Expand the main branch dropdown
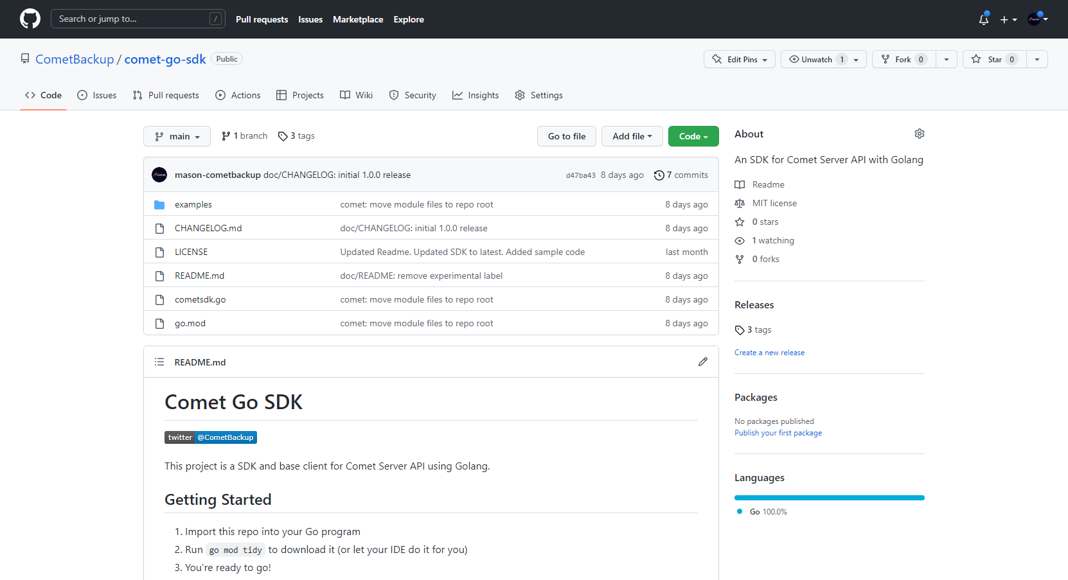The width and height of the screenshot is (1068, 580). click(177, 136)
